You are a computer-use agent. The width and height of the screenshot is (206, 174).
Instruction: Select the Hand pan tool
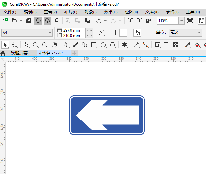[54, 45]
